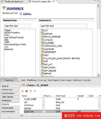Select Dimensions properties section
The image size is (101, 119).
10,101
